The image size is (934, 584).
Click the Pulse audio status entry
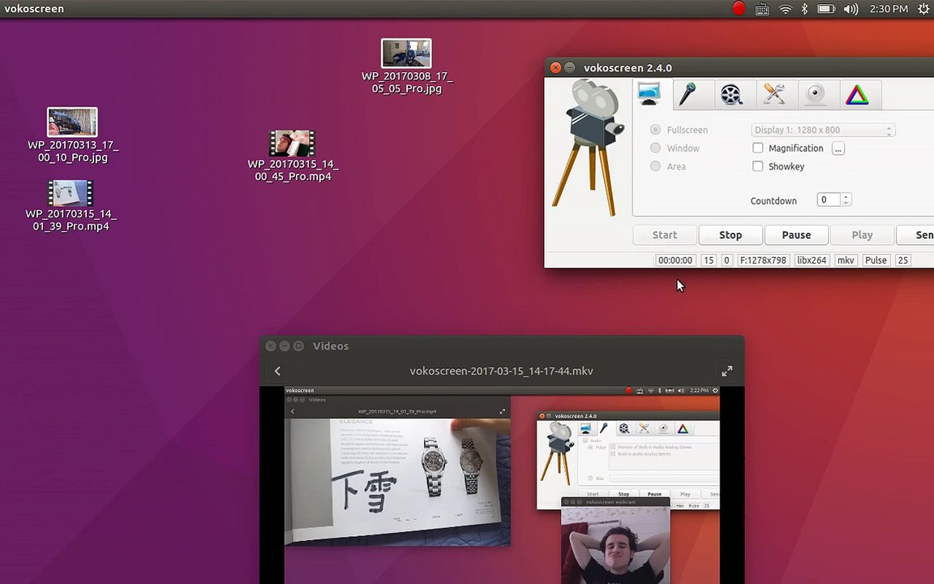[x=876, y=260]
